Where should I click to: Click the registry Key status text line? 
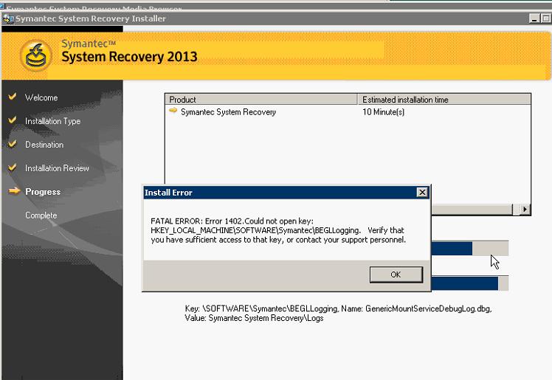point(338,308)
